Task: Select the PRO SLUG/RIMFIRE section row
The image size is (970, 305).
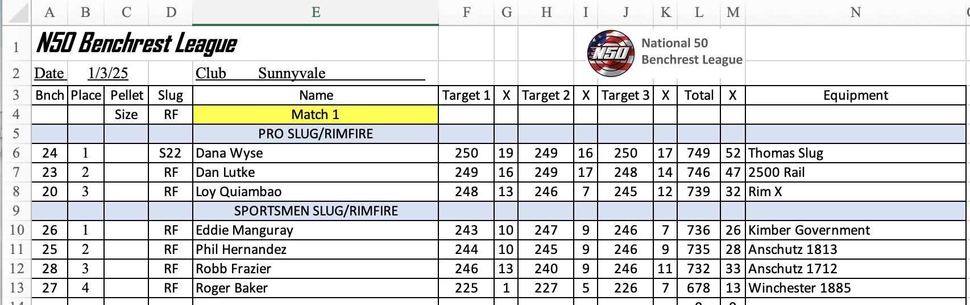Action: [x=499, y=134]
